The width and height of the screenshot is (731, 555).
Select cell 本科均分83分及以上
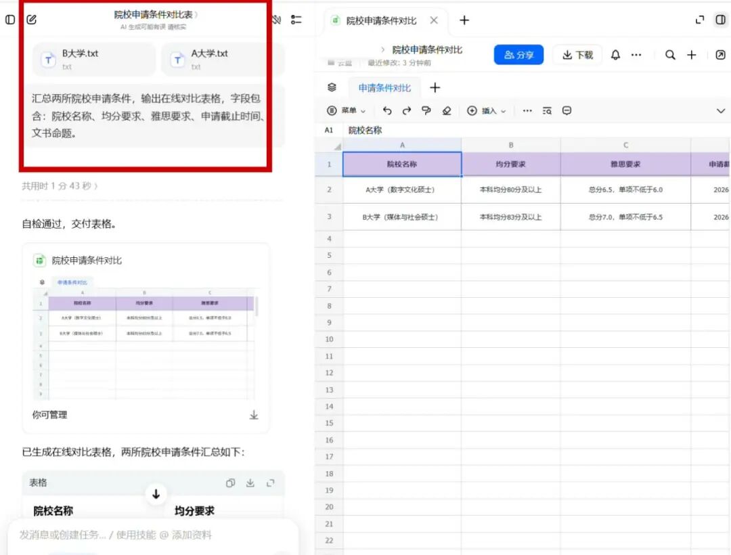(511, 217)
